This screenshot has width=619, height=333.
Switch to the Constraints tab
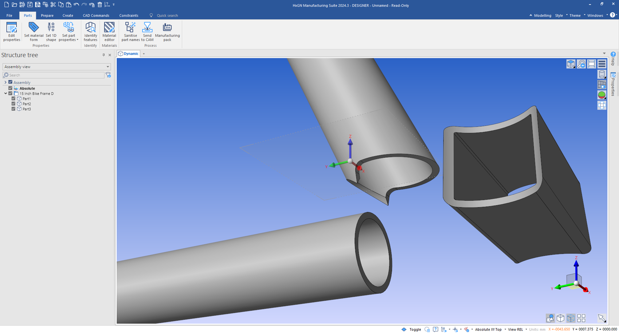(128, 15)
